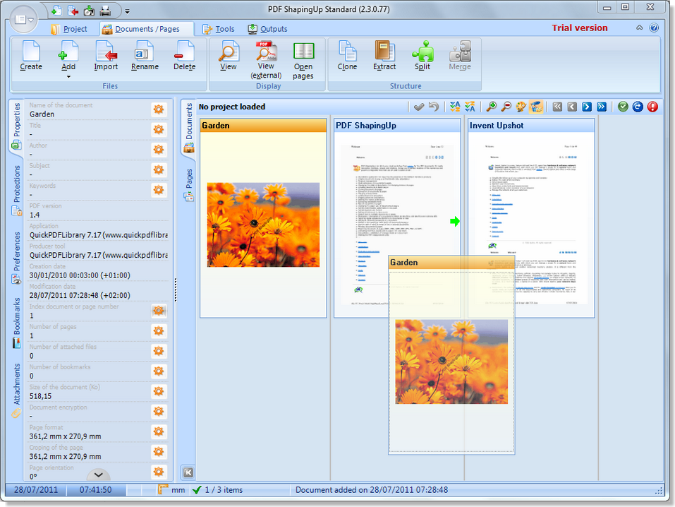This screenshot has height=507, width=675.
Task: Open the Bookmarks side tab
Action: click(16, 322)
